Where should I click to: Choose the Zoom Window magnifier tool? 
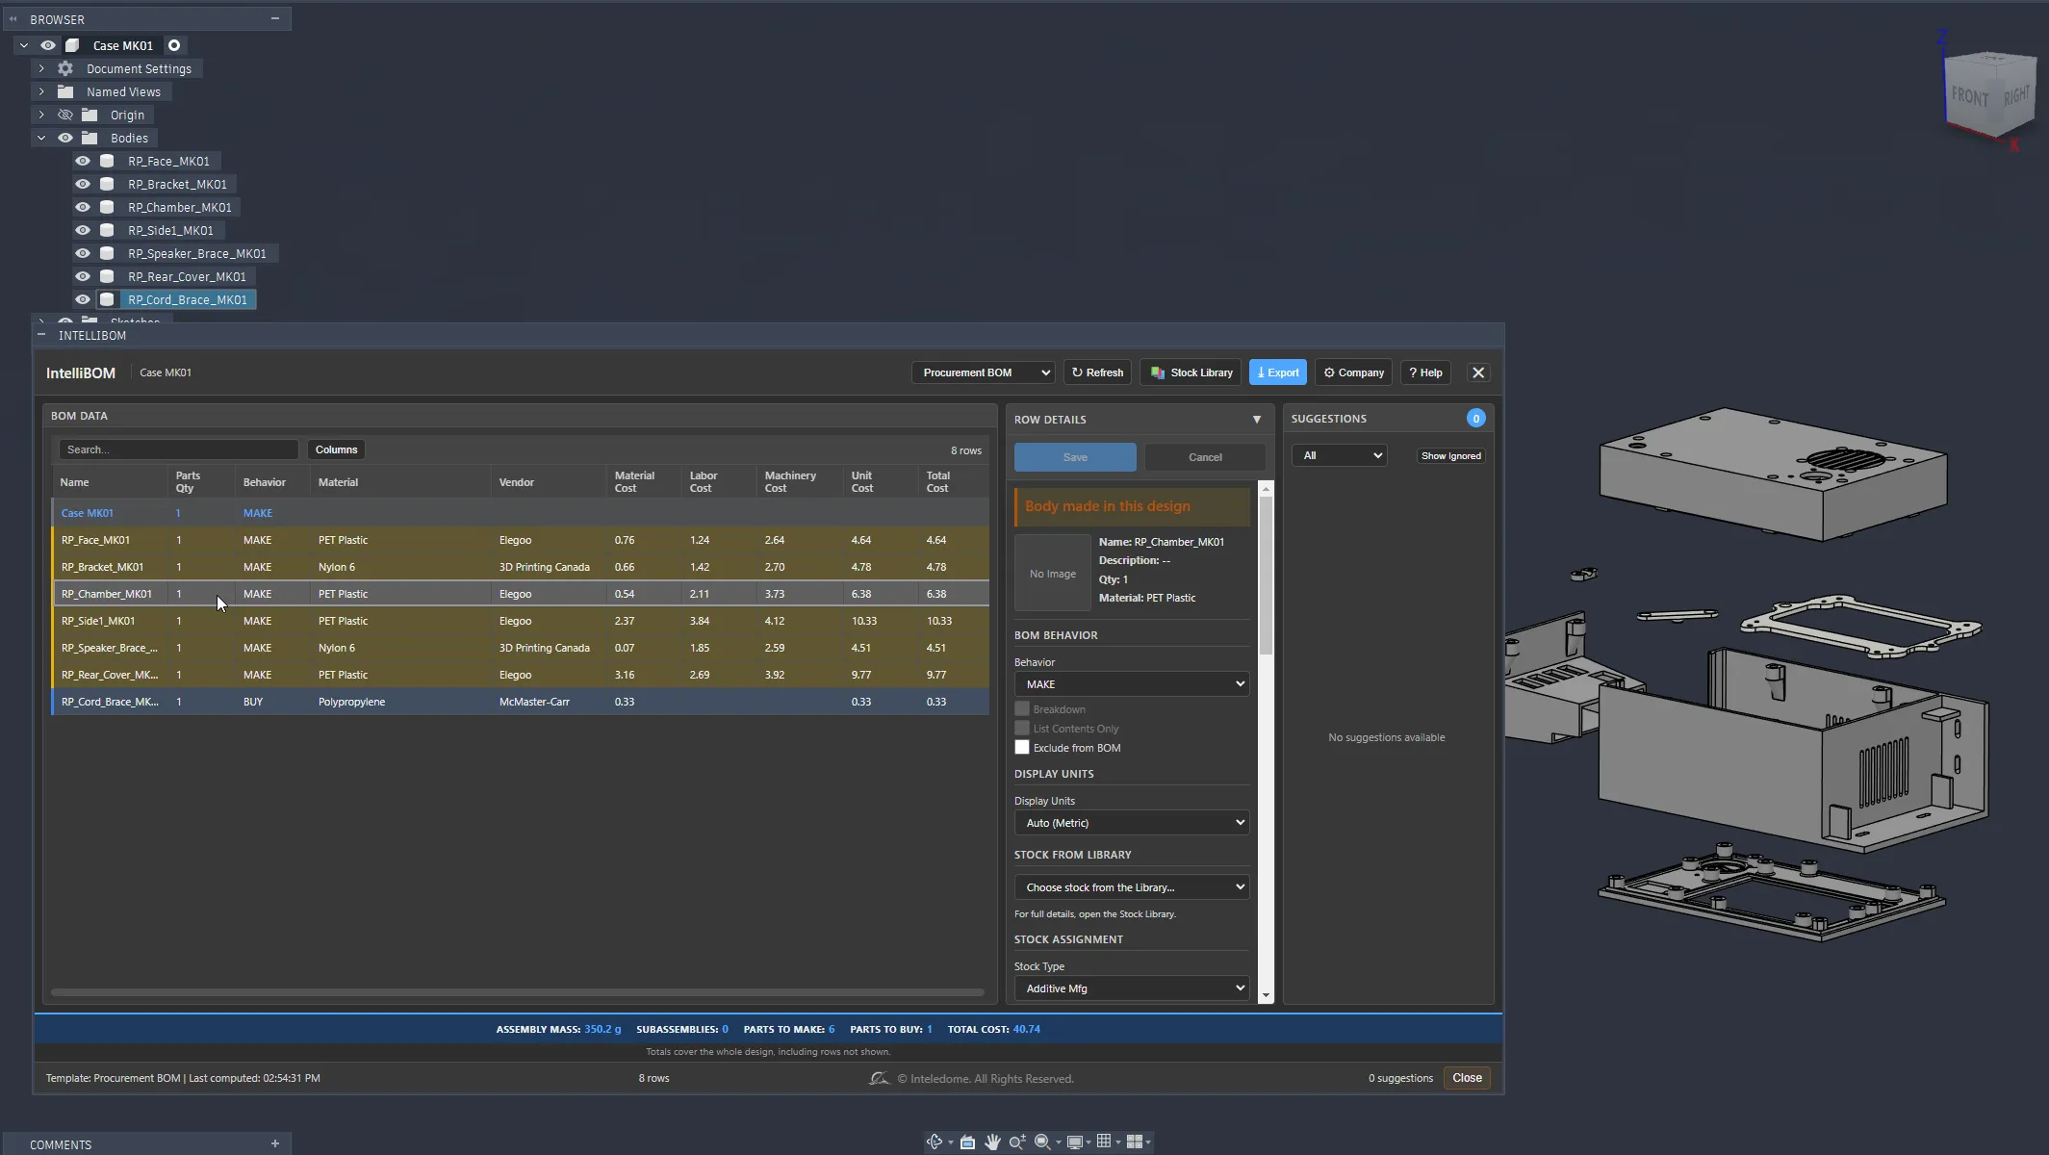1042,1142
